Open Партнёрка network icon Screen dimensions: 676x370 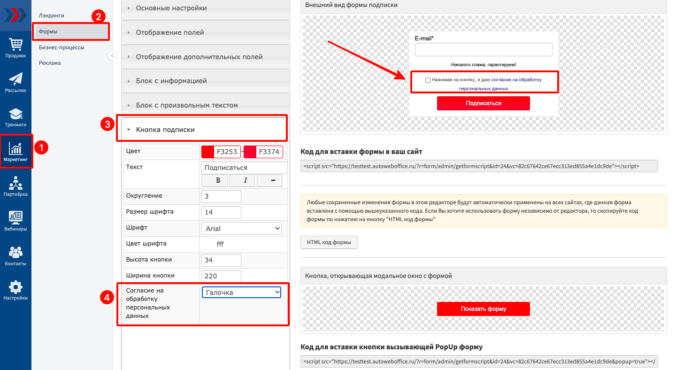(15, 183)
